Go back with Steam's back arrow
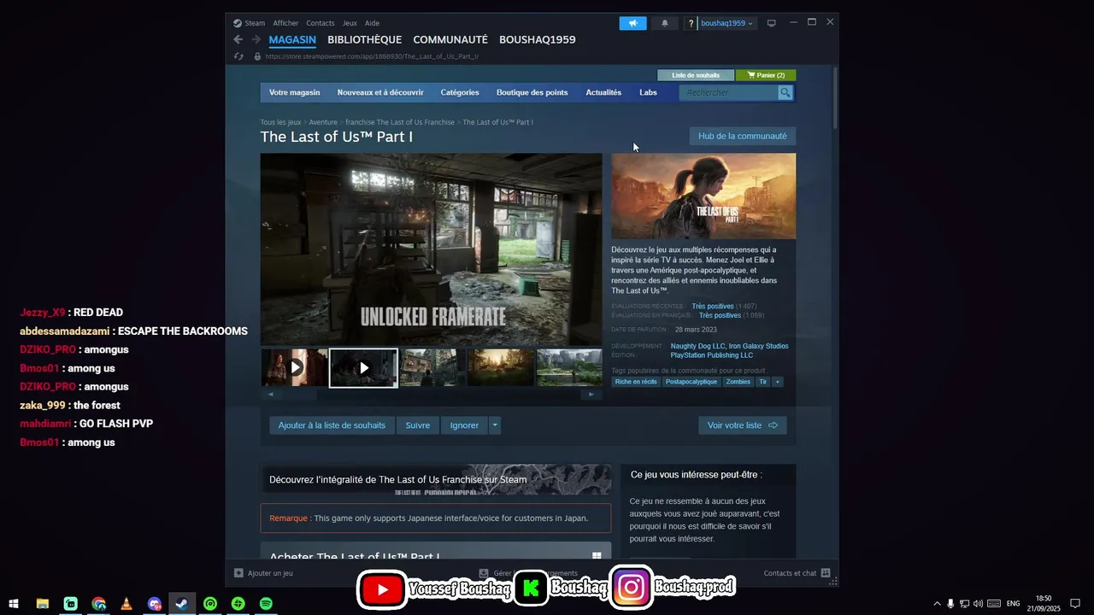Screen dimensions: 1094x615 pyautogui.click(x=238, y=39)
